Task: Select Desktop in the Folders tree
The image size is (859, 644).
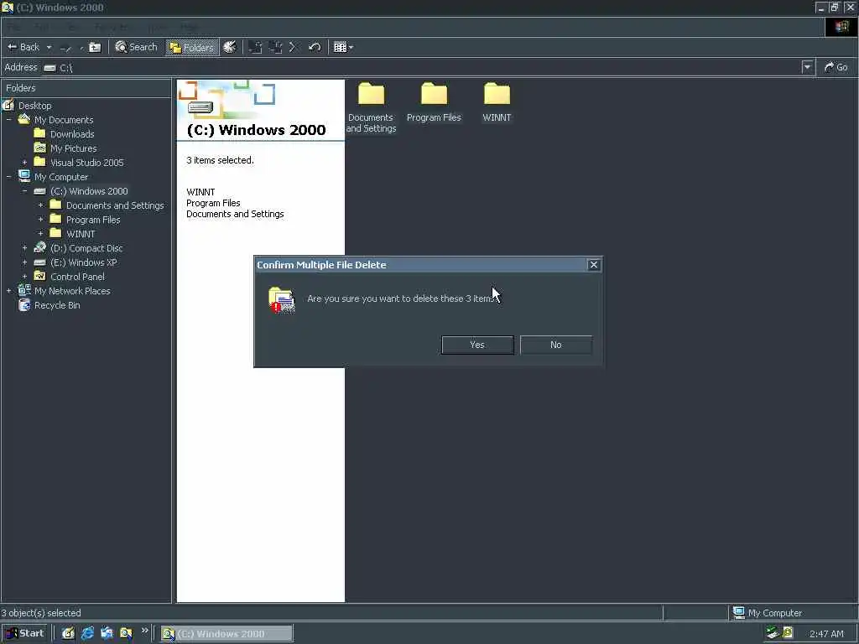Action: (34, 106)
